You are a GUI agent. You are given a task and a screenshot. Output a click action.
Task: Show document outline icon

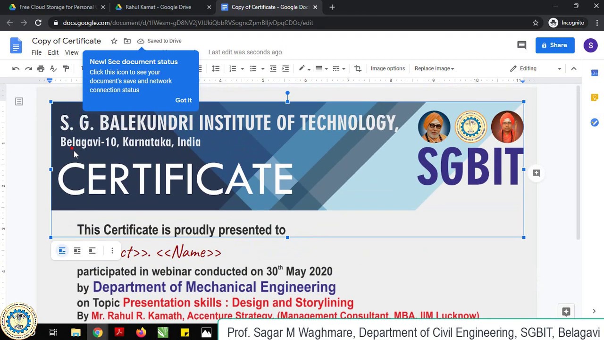(19, 102)
